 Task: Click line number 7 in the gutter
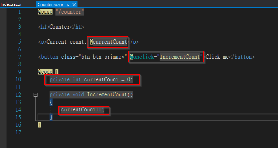(x=20, y=57)
